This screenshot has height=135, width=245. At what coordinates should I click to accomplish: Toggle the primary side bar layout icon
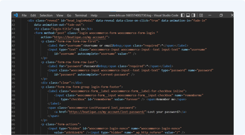(183, 15)
